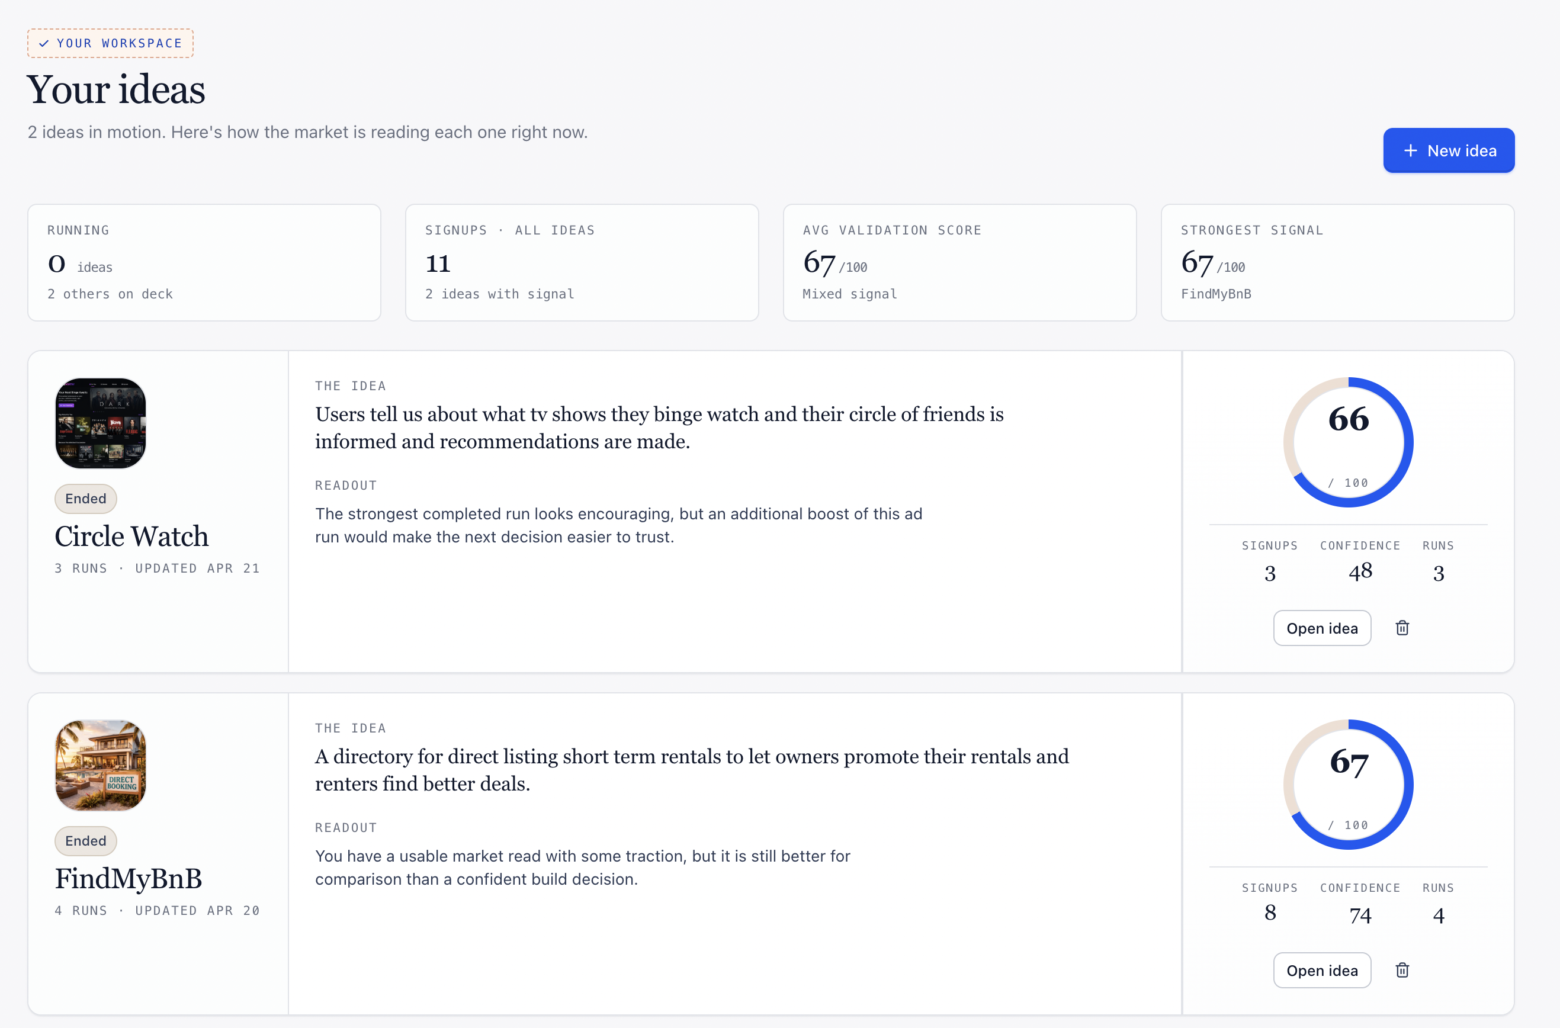
Task: Open the Circle Watch idea
Action: (x=1321, y=628)
